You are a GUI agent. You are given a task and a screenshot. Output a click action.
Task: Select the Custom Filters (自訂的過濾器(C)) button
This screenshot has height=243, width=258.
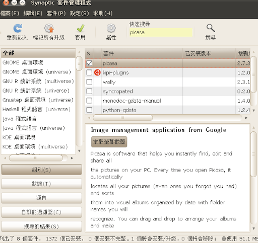[41, 212]
